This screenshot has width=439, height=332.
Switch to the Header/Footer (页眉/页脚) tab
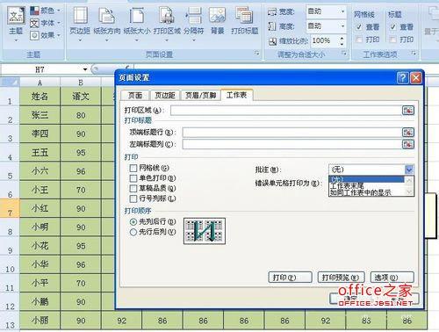[200, 95]
